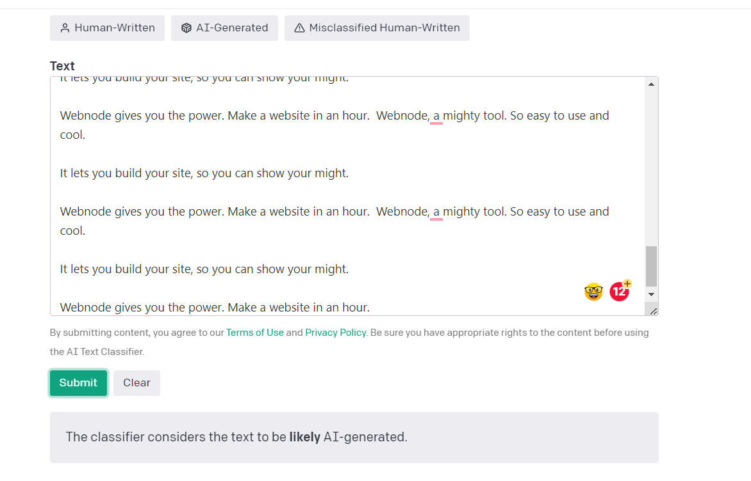Open the Terms of Use link
The width and height of the screenshot is (751, 481).
click(x=255, y=333)
